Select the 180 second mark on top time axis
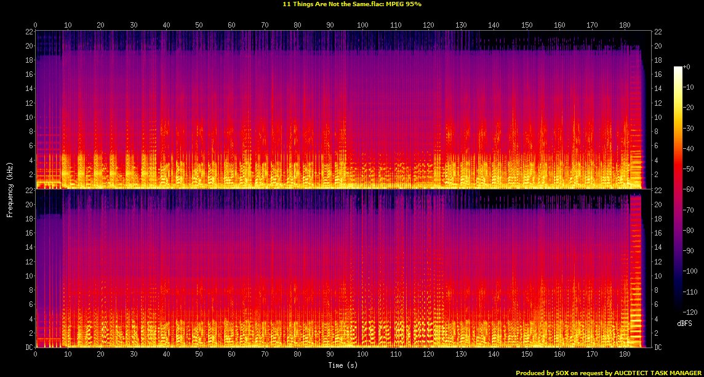 pyautogui.click(x=625, y=25)
